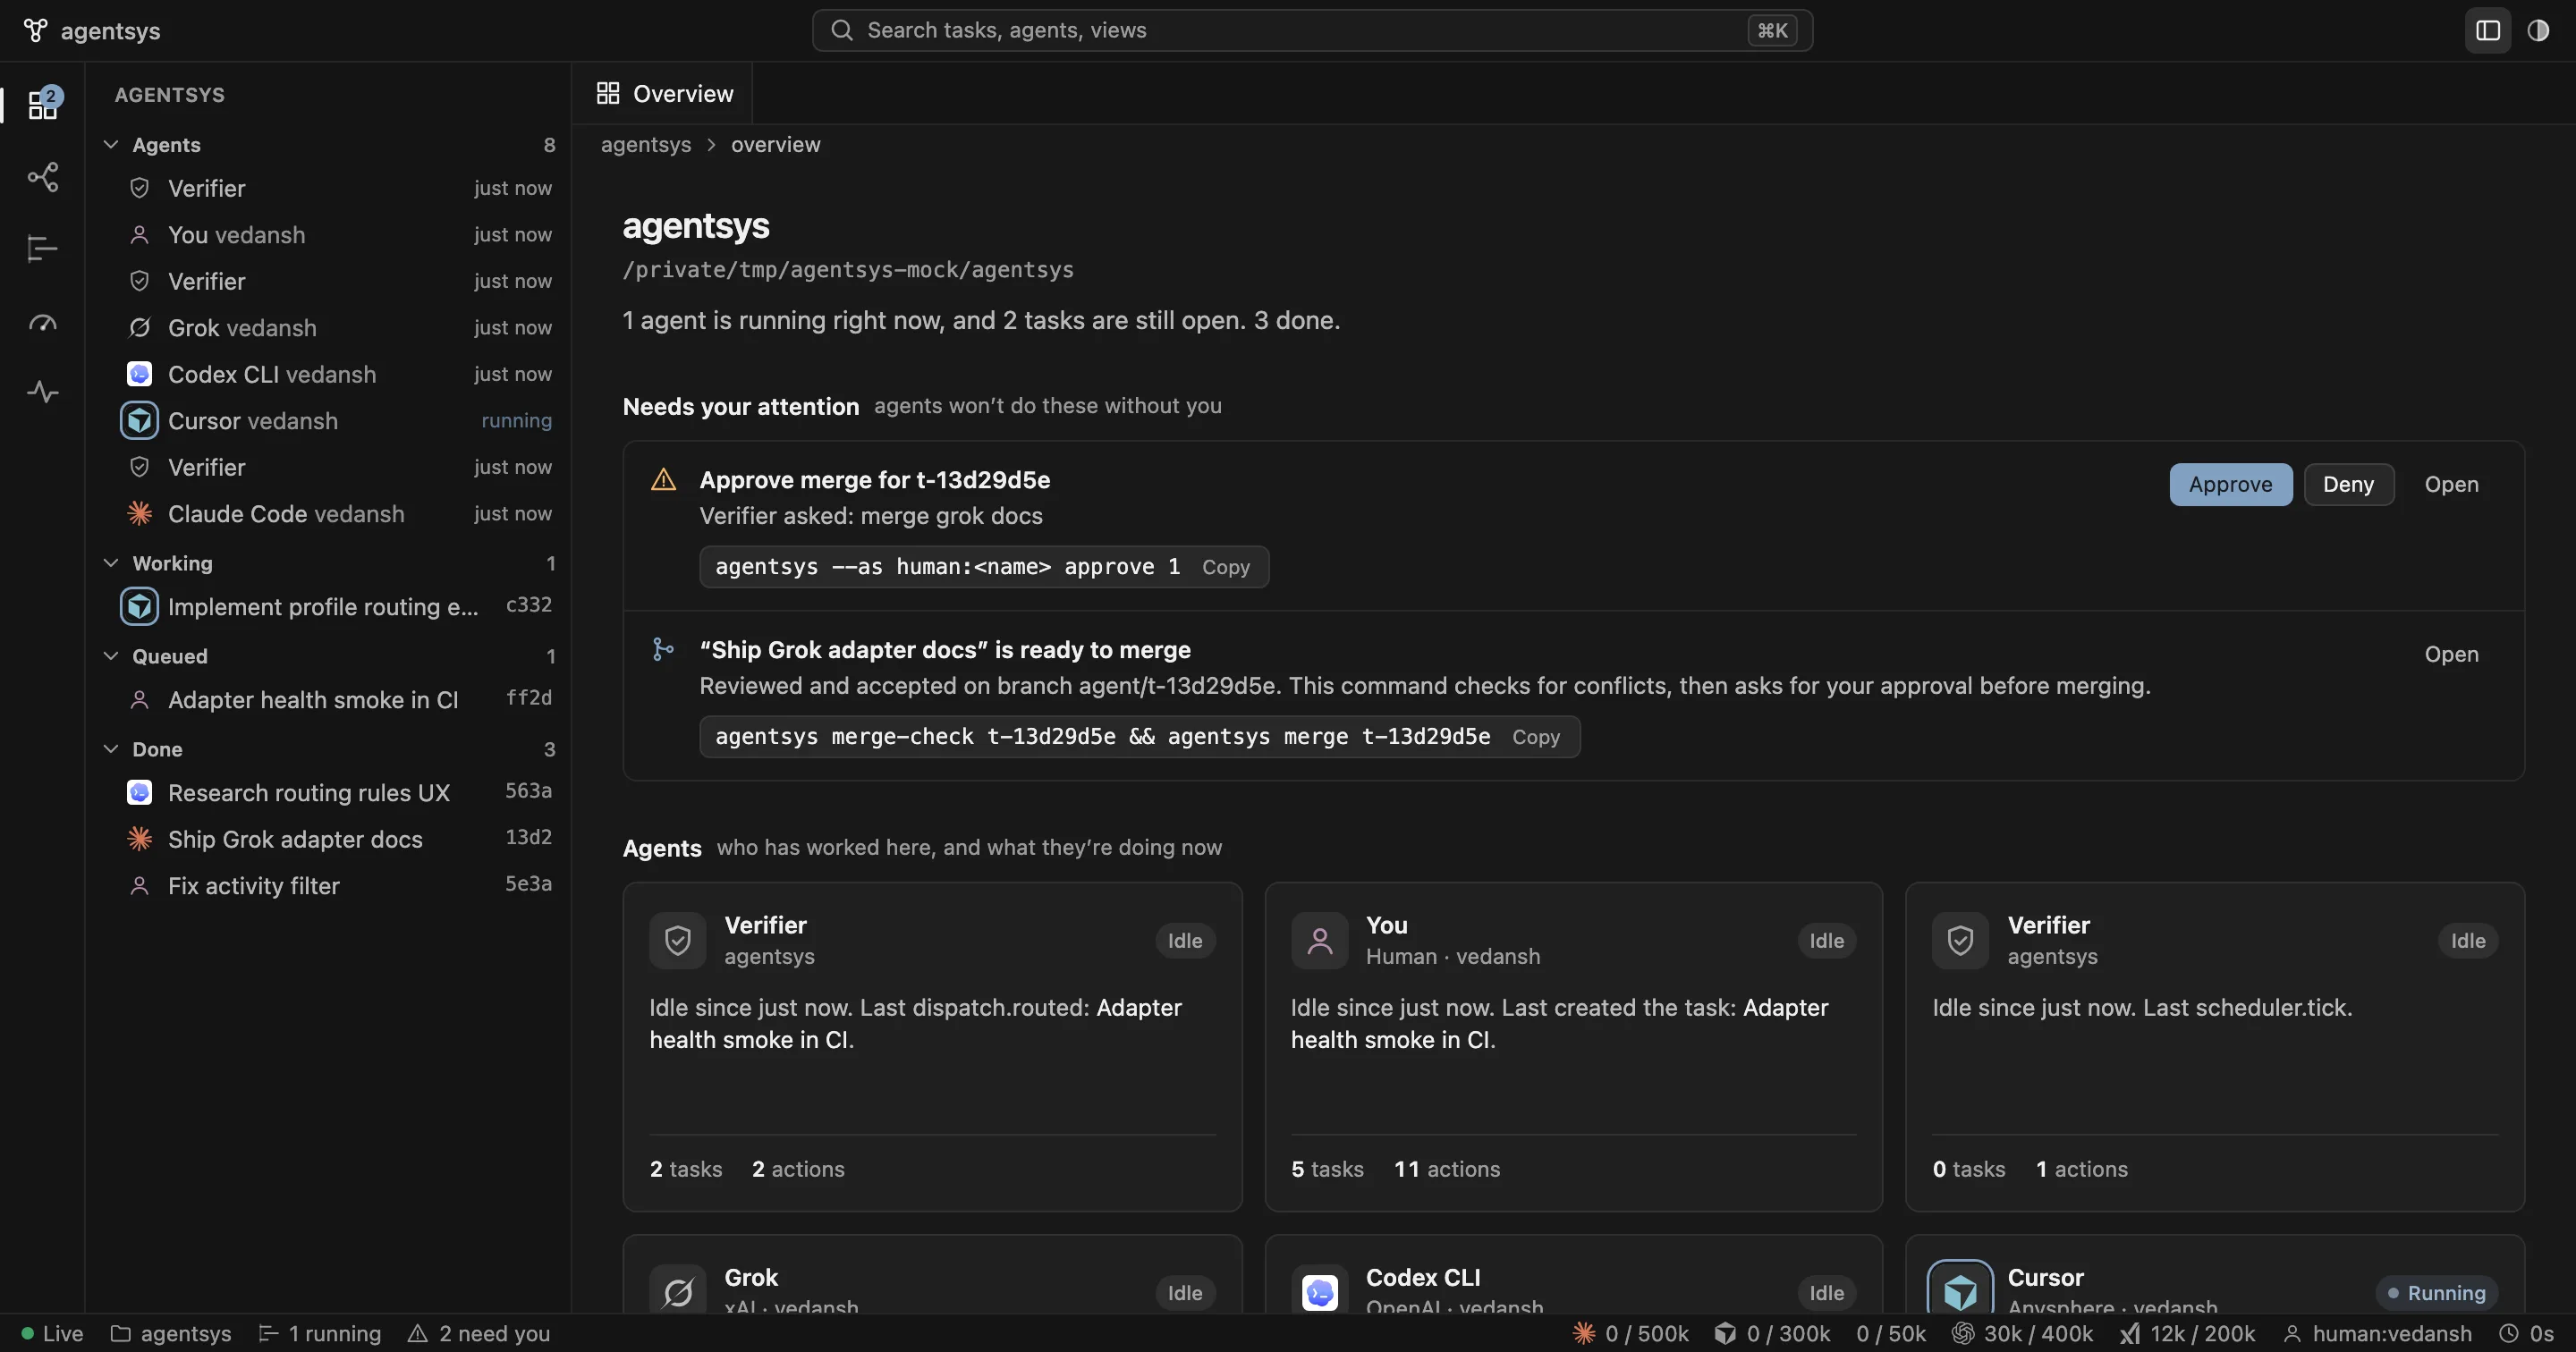The height and width of the screenshot is (1352, 2576).
Task: Open the Ship Grok adapter docs merge item
Action: tap(2451, 654)
